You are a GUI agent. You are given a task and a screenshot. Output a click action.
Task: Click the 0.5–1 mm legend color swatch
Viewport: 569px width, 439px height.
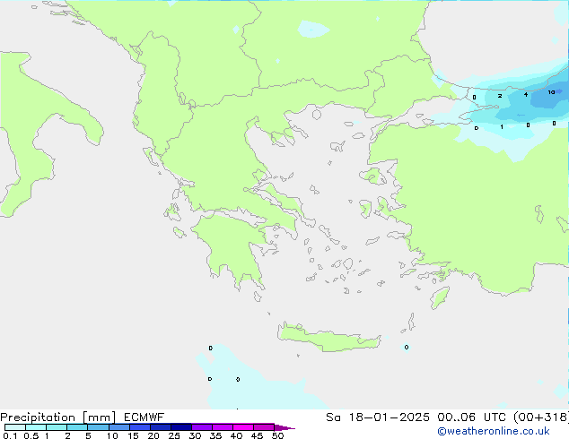[36, 427]
